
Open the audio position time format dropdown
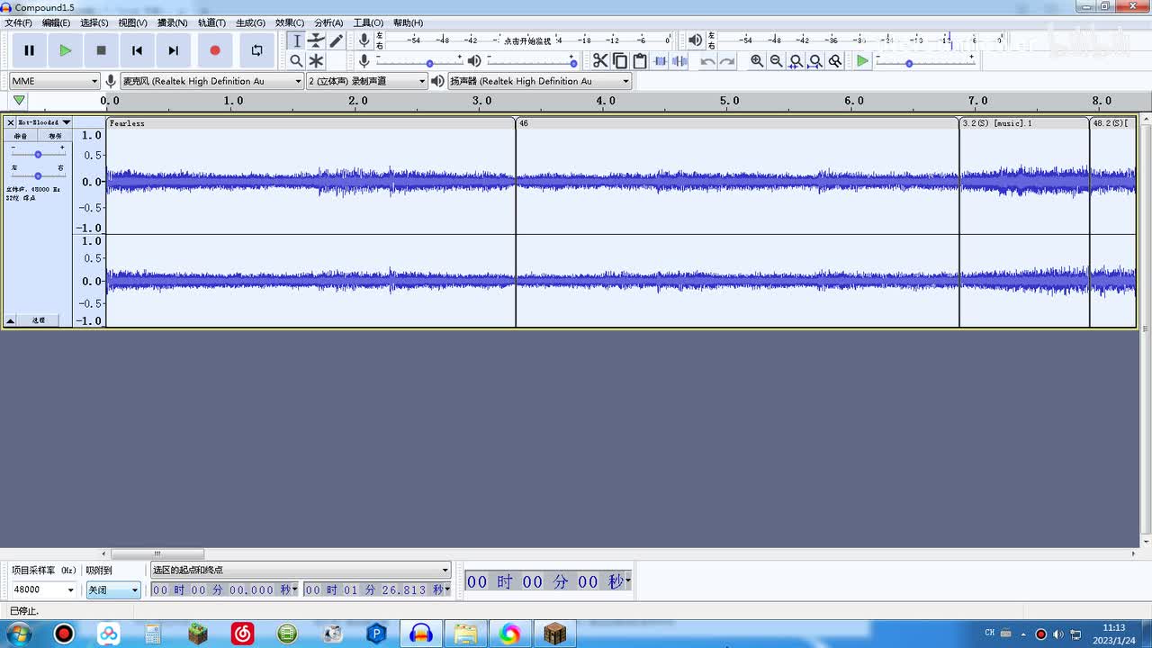627,581
